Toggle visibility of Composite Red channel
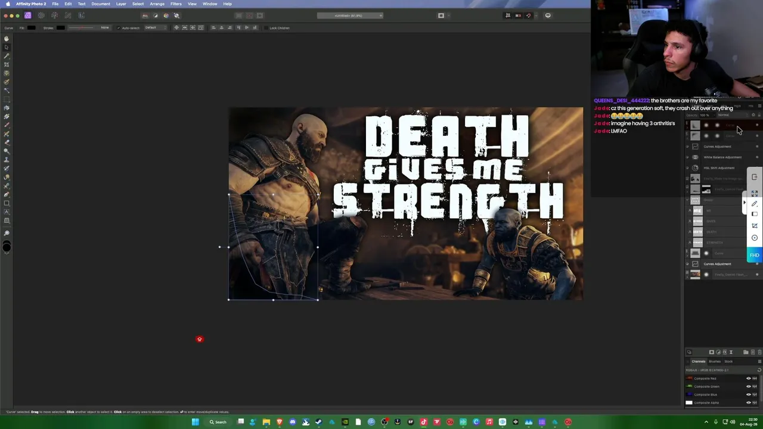The width and height of the screenshot is (763, 429). 749,378
